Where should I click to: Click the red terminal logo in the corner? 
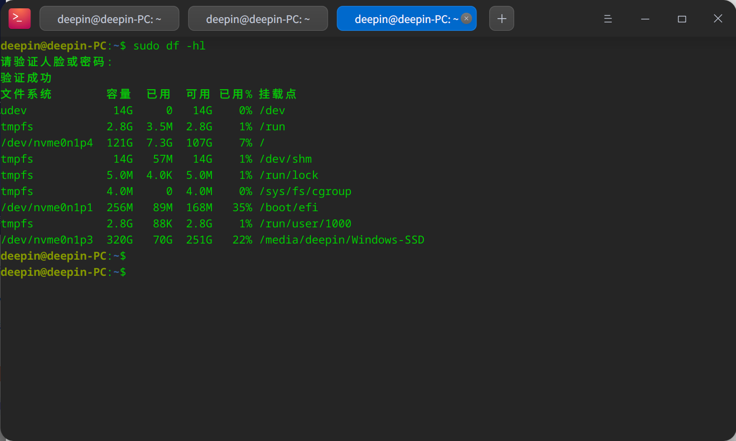19,18
